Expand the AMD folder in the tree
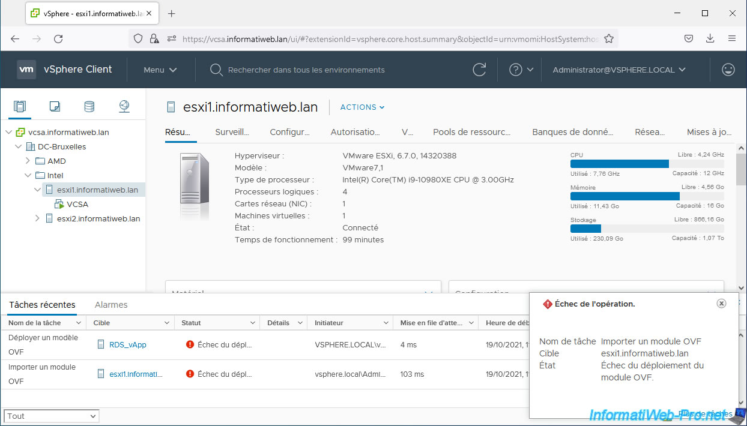Viewport: 747px width, 426px height. point(28,161)
